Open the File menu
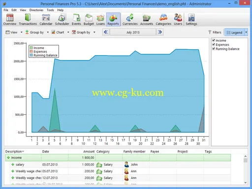252x189 pixels. click(6, 10)
